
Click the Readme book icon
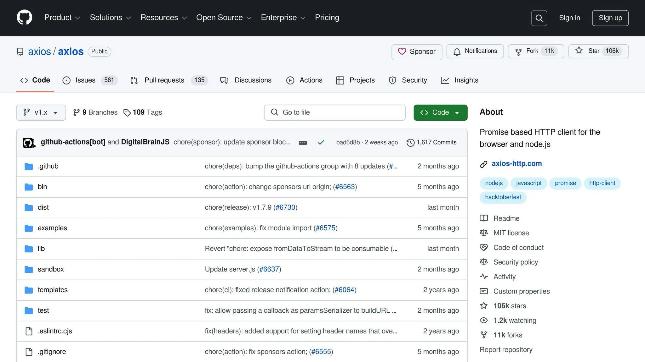point(484,218)
